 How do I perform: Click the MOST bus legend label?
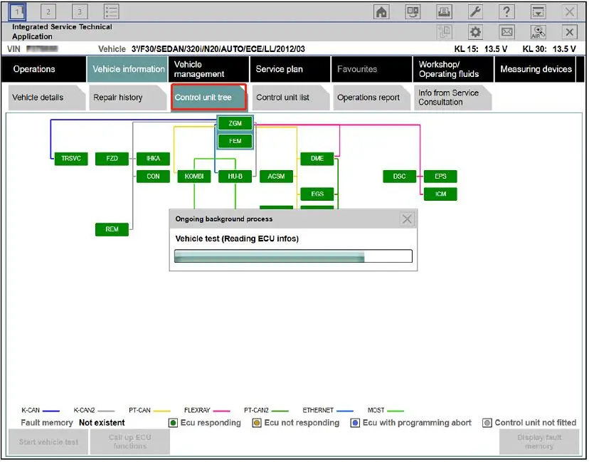[376, 411]
